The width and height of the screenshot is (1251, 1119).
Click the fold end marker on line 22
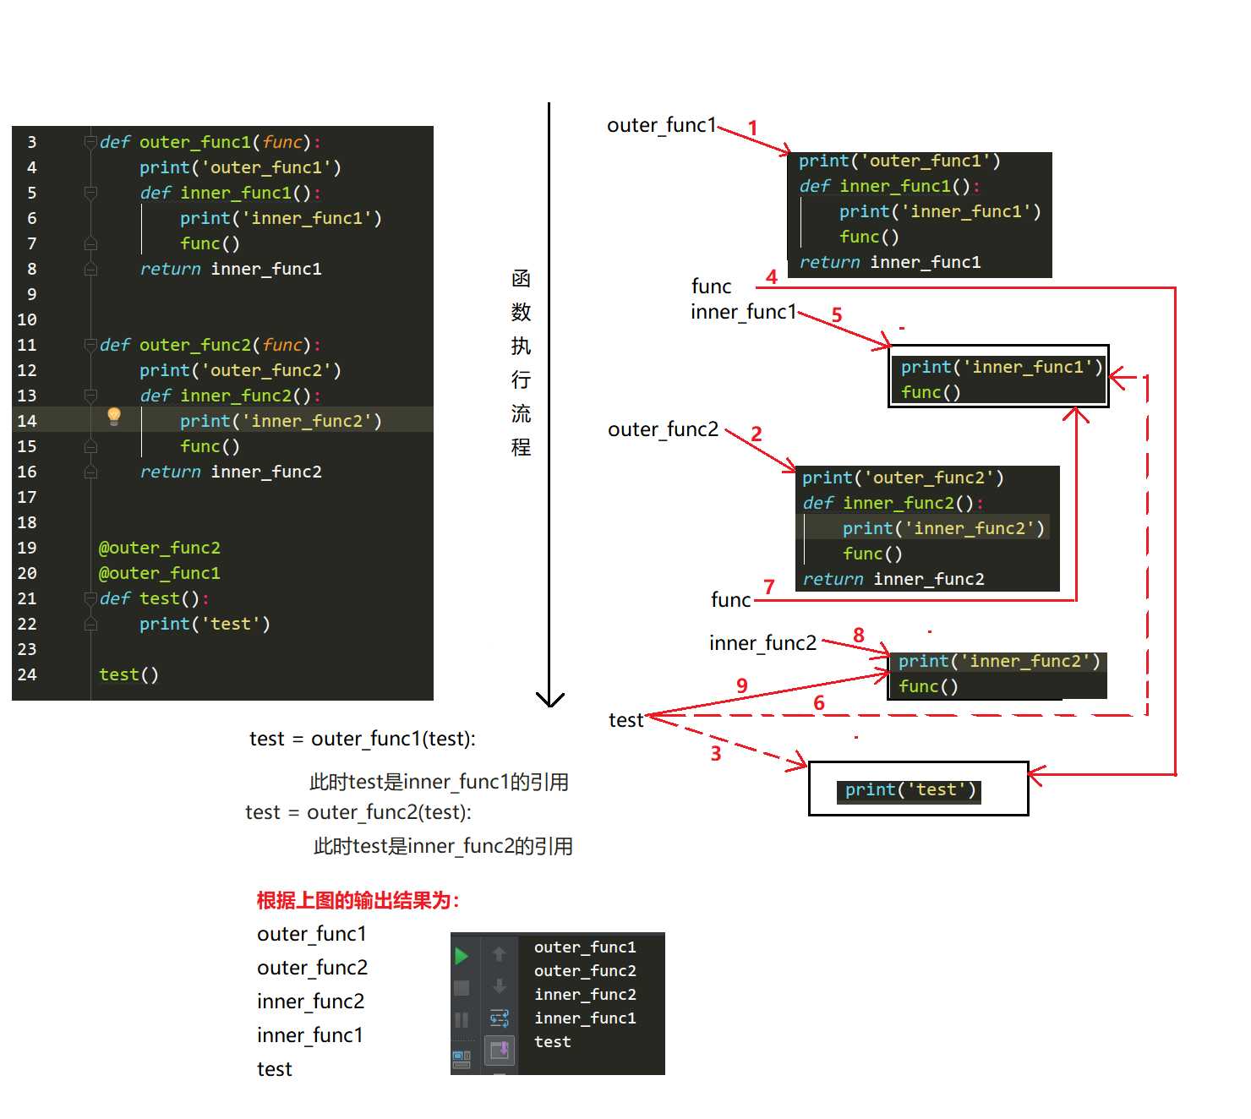(90, 625)
